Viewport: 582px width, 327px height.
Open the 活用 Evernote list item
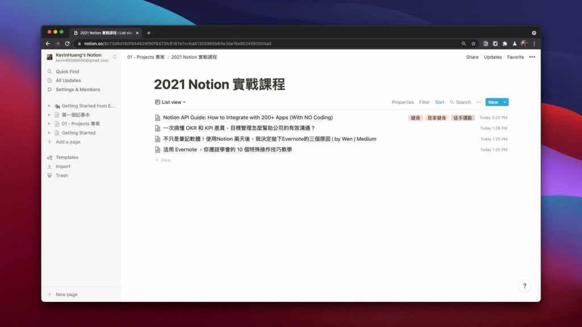click(x=227, y=150)
